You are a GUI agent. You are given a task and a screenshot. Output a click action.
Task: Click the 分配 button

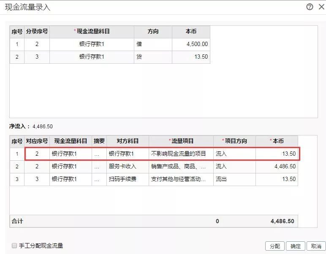click(274, 246)
